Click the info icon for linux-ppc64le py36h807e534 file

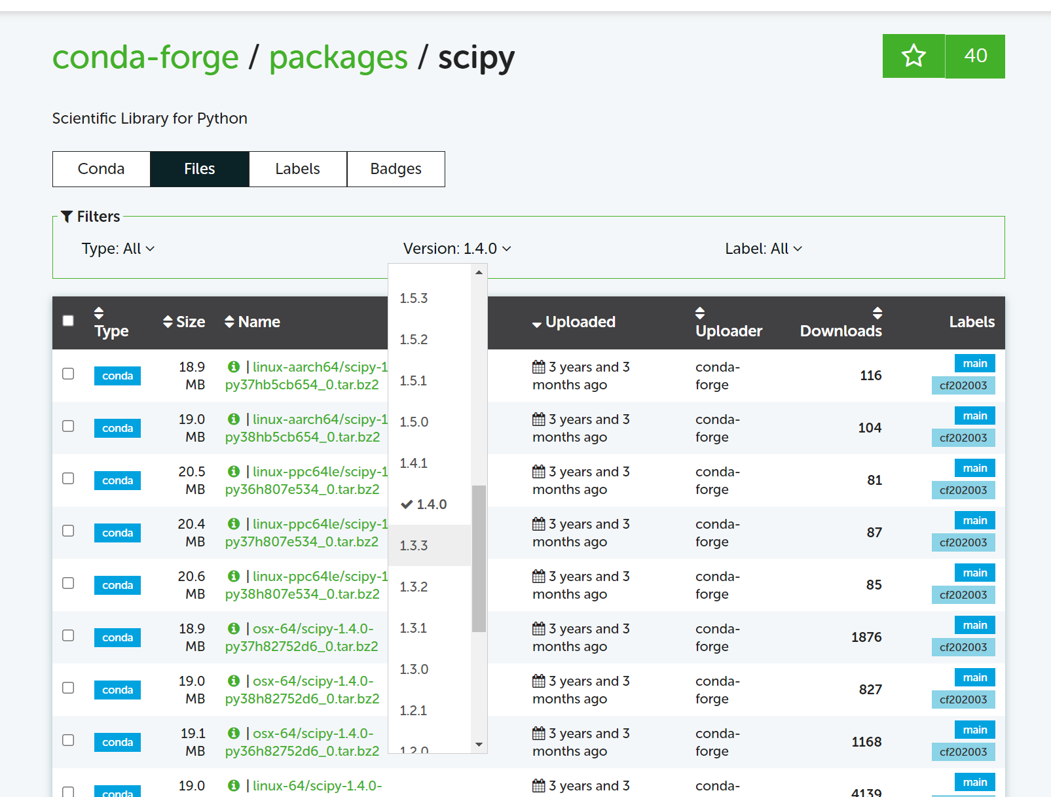coord(234,472)
